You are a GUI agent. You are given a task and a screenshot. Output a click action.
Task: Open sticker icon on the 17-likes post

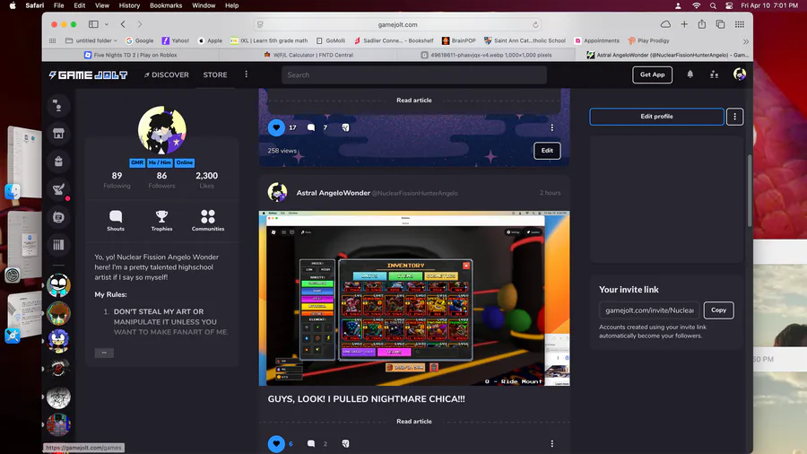tap(345, 127)
